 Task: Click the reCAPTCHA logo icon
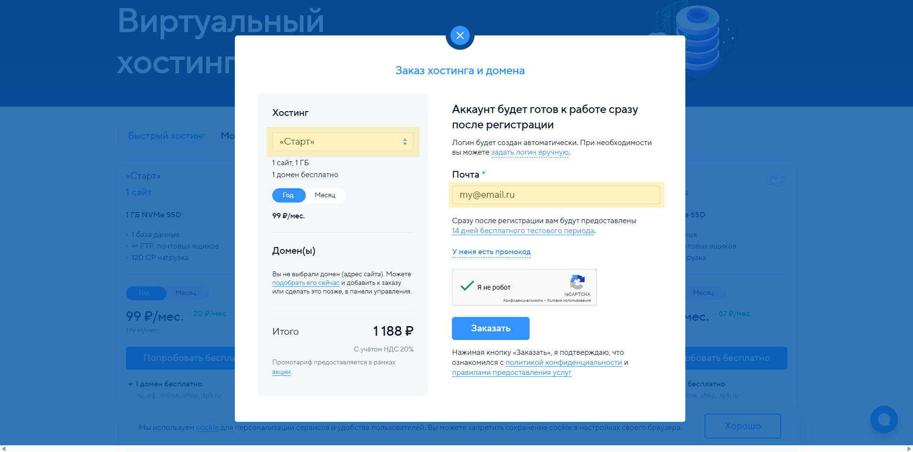point(577,282)
